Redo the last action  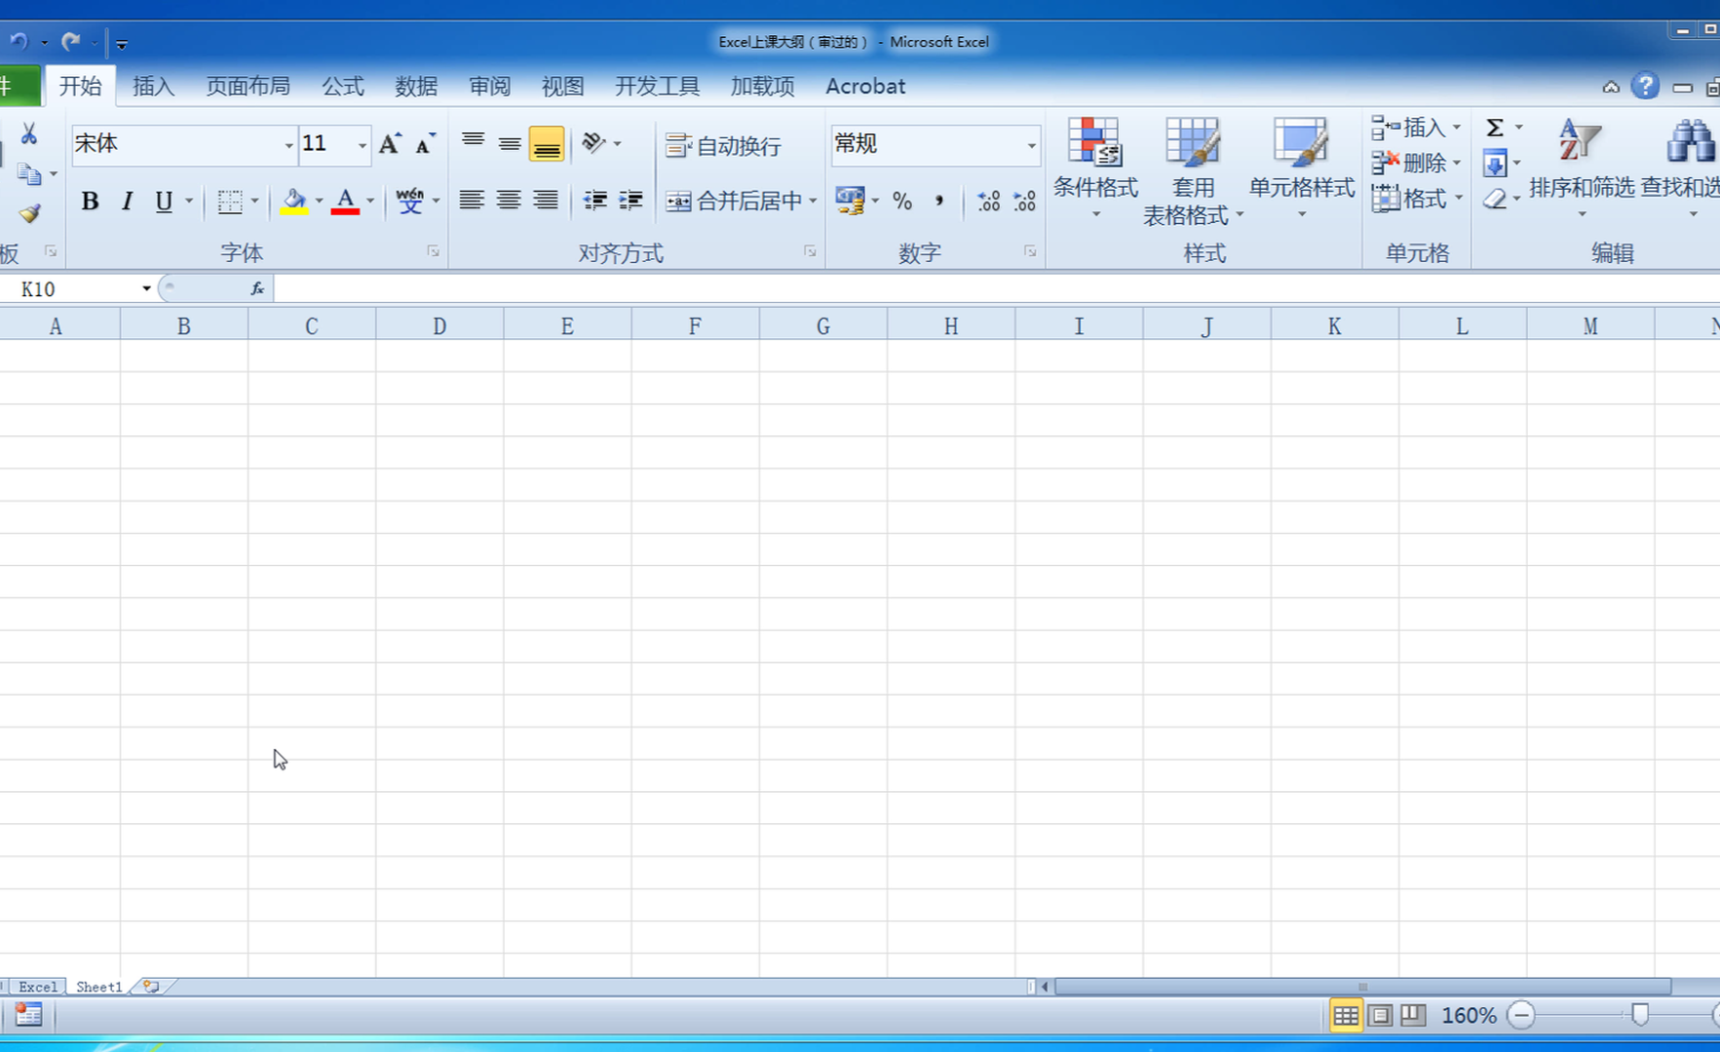(x=70, y=41)
